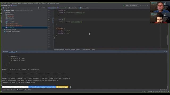Switch to the variables.tf editor tab

click(62, 8)
